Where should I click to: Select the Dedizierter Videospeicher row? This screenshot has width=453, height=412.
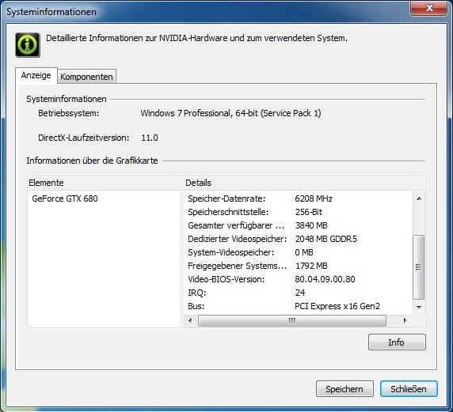[x=299, y=239]
